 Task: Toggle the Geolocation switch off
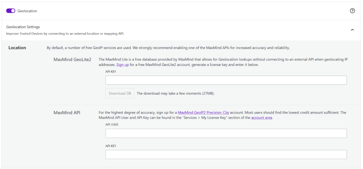pos(11,11)
